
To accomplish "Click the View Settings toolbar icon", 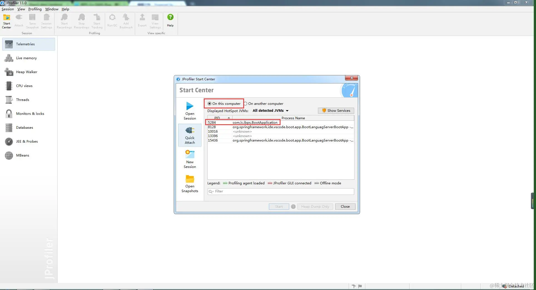I will point(155,21).
